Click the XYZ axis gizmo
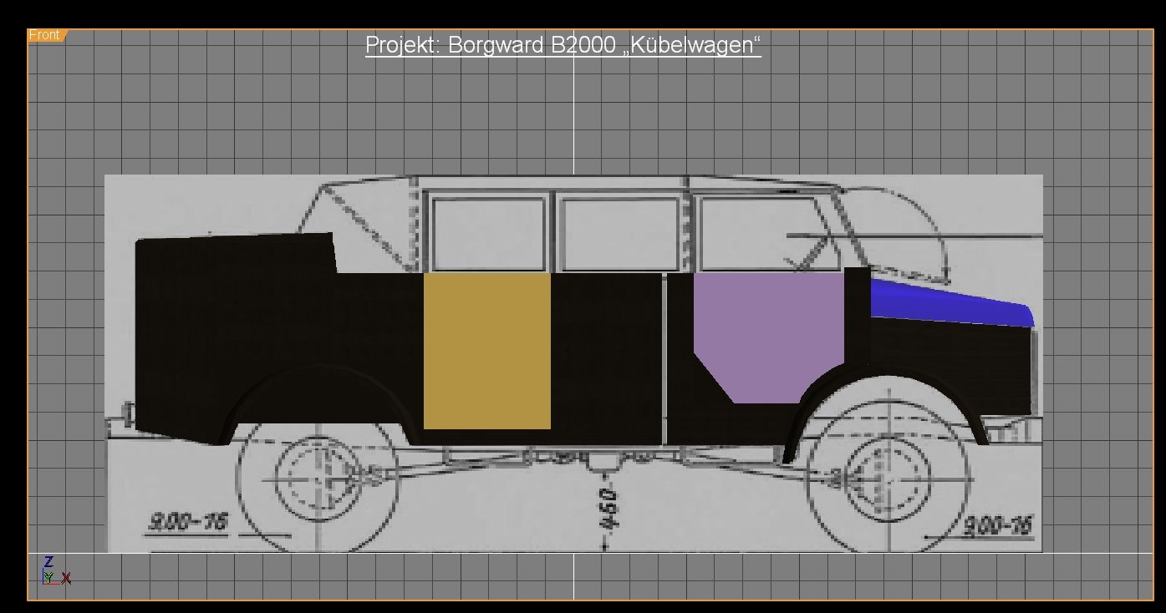1166x613 pixels. point(55,570)
